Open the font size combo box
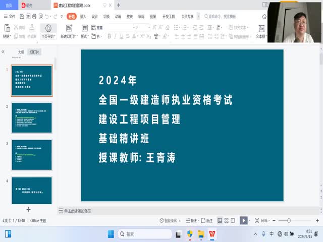The width and height of the screenshot is (323, 242). click(142, 27)
